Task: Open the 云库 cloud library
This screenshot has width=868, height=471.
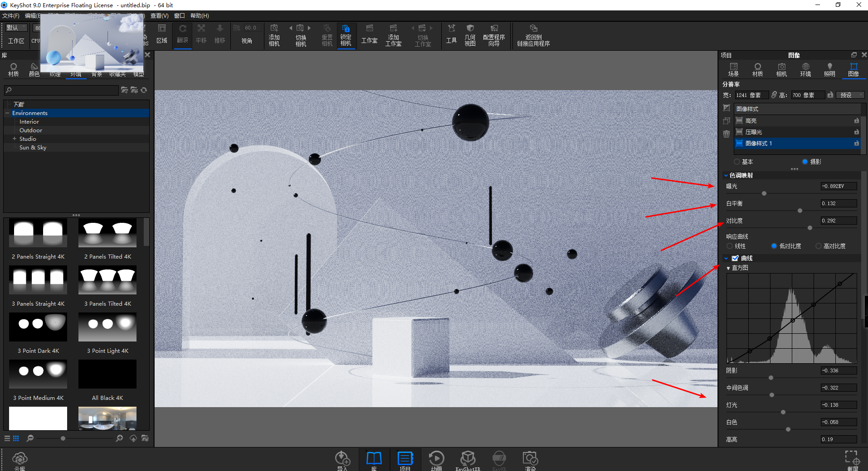Action: 20,461
